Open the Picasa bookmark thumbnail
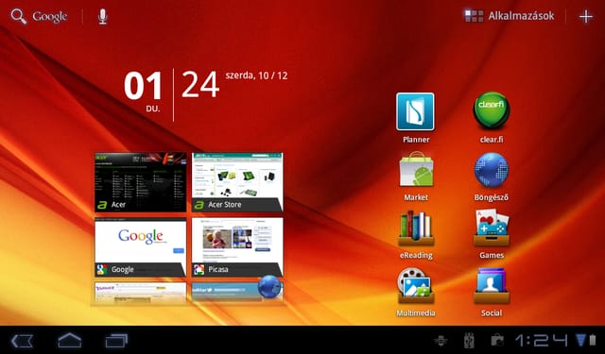Viewport: 605px width, 354px height. (237, 247)
